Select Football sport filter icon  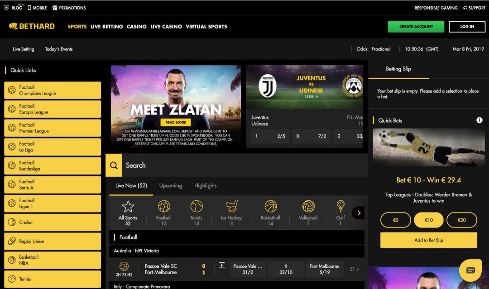tap(164, 206)
